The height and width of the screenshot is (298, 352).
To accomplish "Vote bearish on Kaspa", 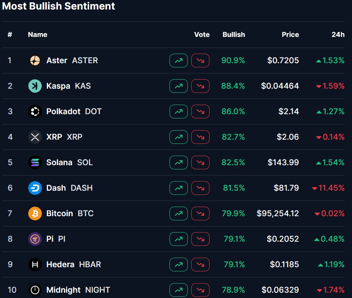I will pyautogui.click(x=200, y=86).
